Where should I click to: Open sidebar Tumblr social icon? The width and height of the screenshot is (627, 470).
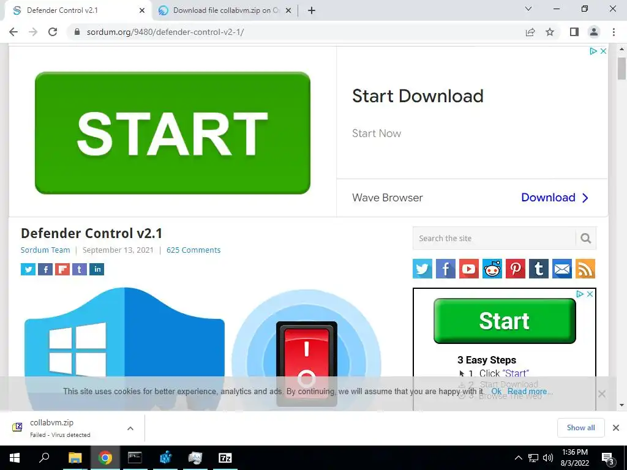tap(539, 269)
